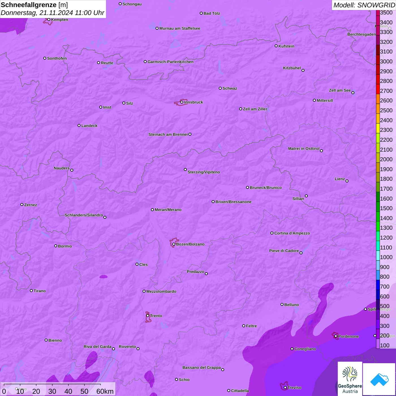
Task: Click the Feltre location dot
Action: coord(244,326)
